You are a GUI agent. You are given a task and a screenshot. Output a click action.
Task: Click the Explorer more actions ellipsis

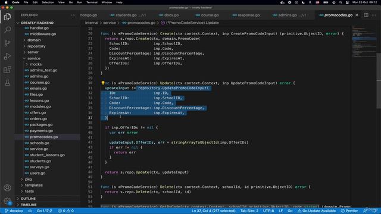coord(73,15)
